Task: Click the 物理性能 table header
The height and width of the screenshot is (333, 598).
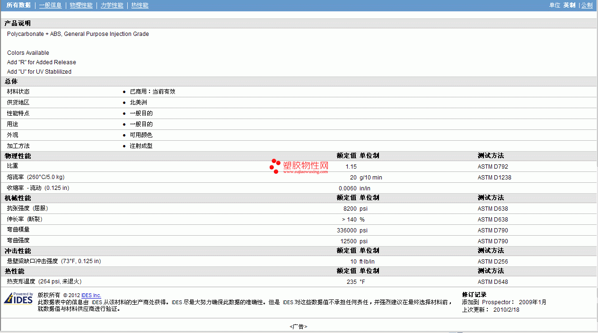Action: point(18,156)
